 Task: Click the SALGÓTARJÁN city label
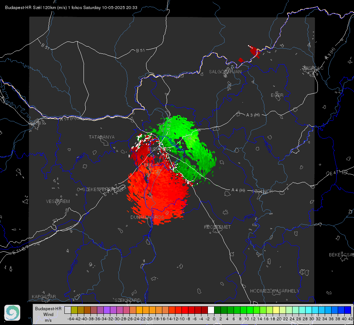coord(225,72)
